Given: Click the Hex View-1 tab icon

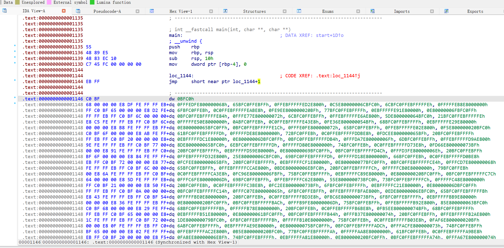Looking at the screenshot, I should [x=152, y=11].
